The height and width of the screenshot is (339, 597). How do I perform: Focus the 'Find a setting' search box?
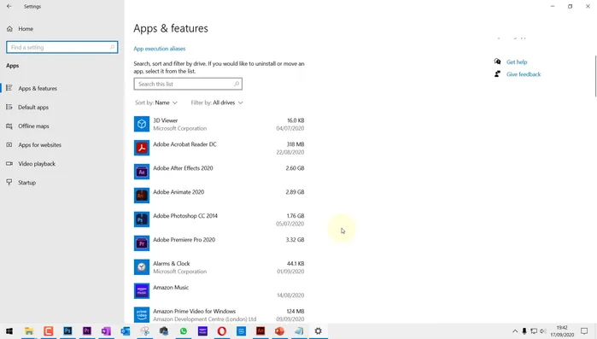click(62, 47)
